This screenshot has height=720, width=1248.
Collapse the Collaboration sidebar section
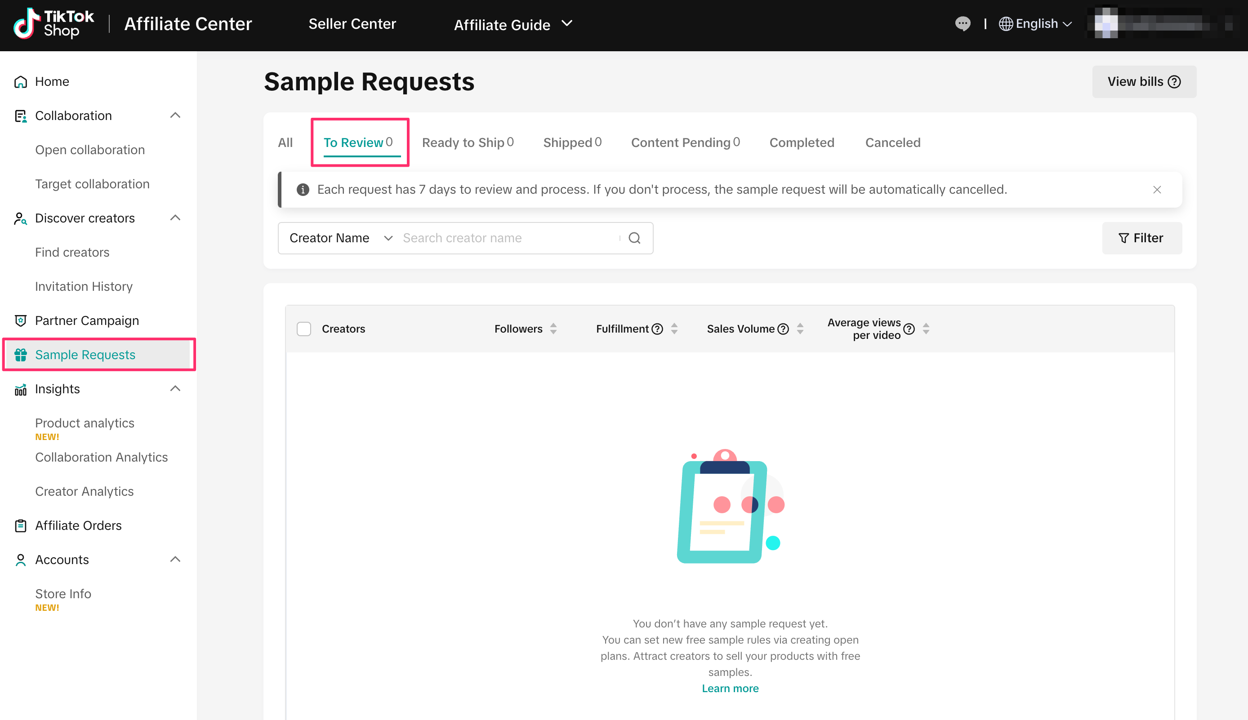(175, 116)
